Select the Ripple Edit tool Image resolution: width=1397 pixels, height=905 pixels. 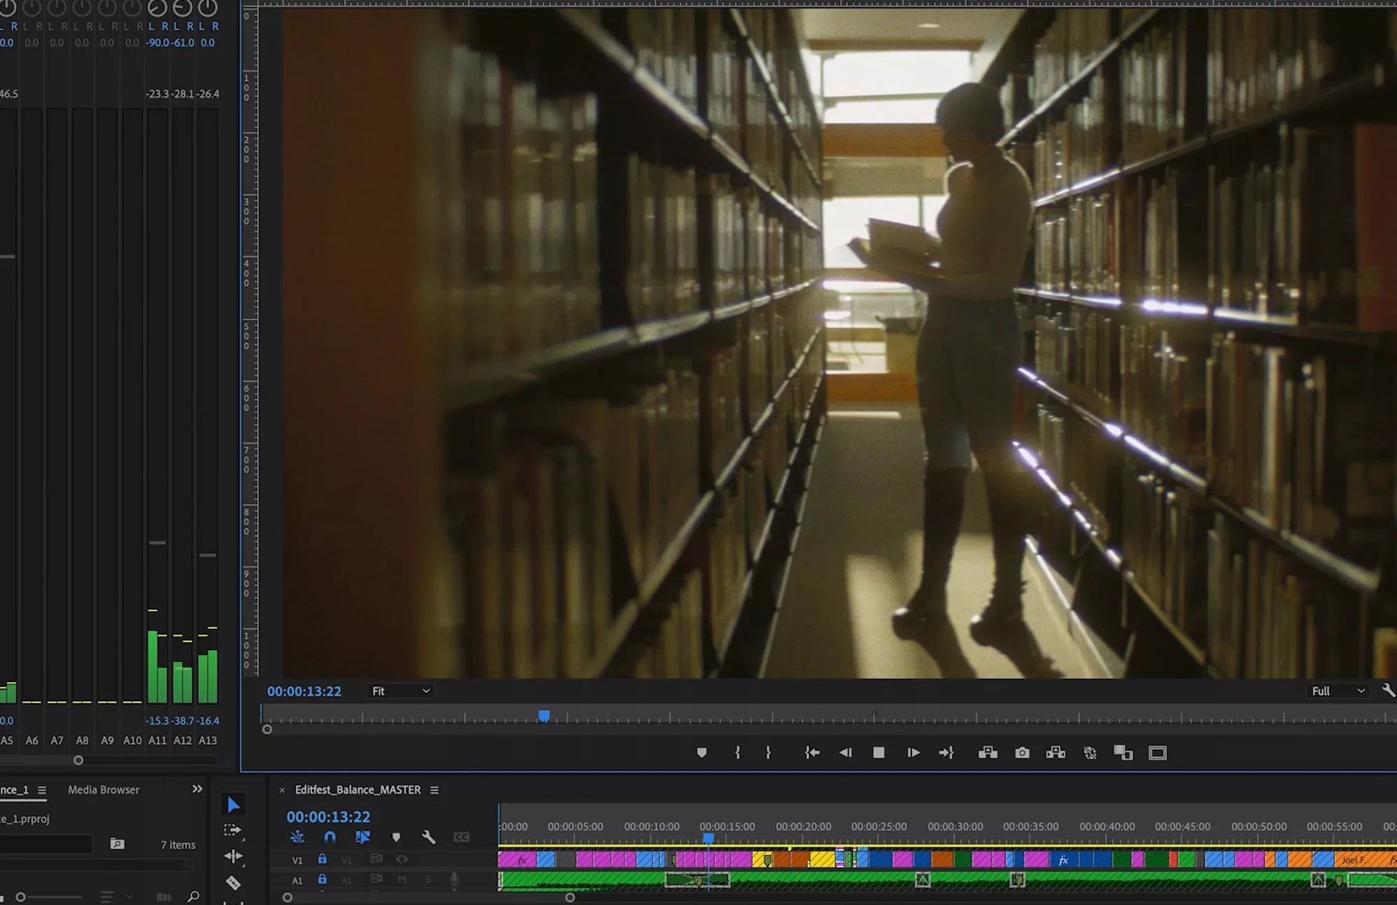click(x=233, y=856)
